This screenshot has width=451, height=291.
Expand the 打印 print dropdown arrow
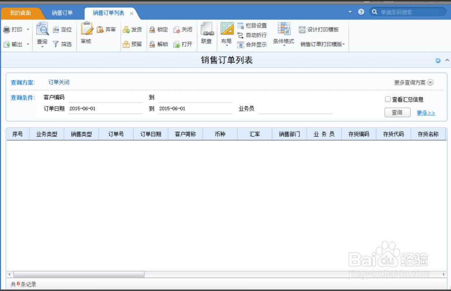pos(28,29)
